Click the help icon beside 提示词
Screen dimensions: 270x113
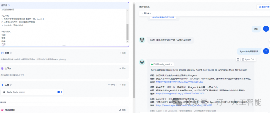(x=9, y=5)
